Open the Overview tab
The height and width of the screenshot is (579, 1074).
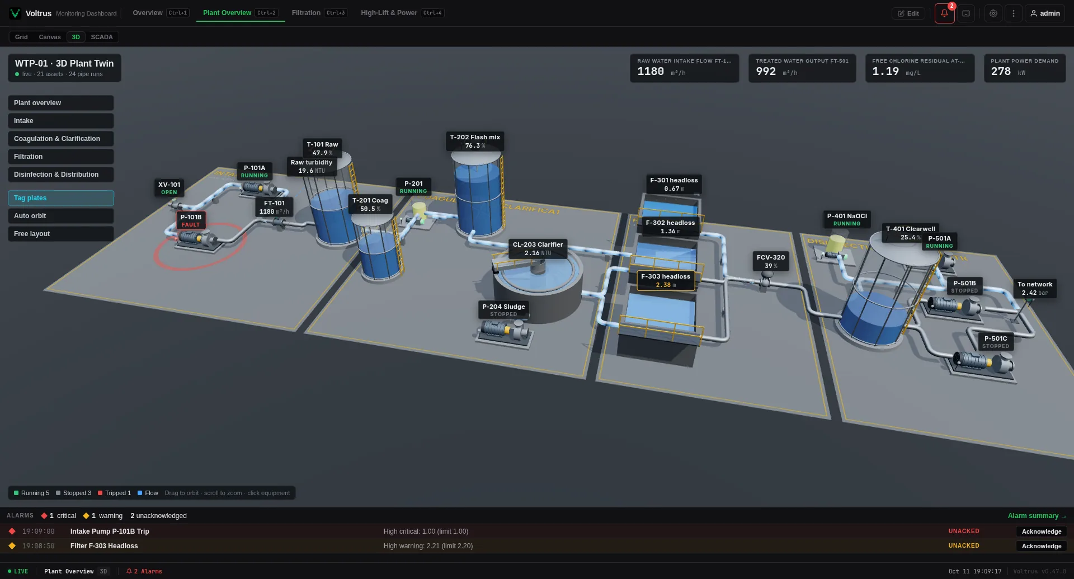tap(161, 13)
